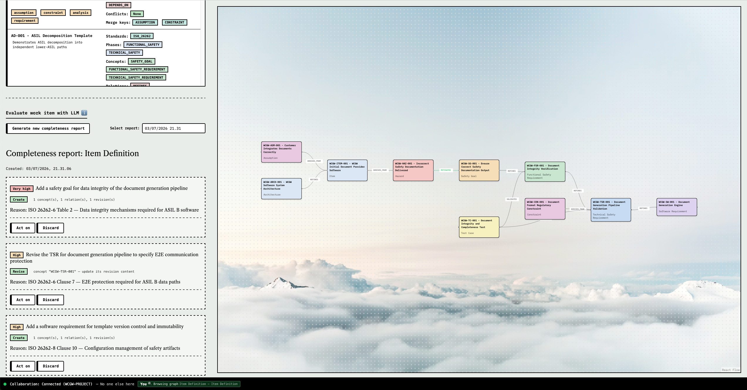This screenshot has width=747, height=390.
Task: Click DERIVES_FROM label between Item and Hazard
Action: pos(380,170)
